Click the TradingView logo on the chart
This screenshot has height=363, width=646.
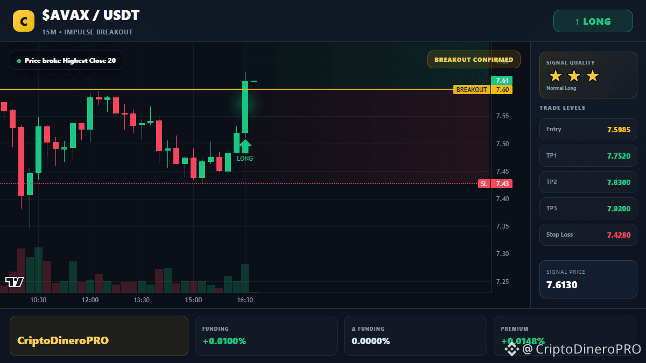pyautogui.click(x=14, y=282)
